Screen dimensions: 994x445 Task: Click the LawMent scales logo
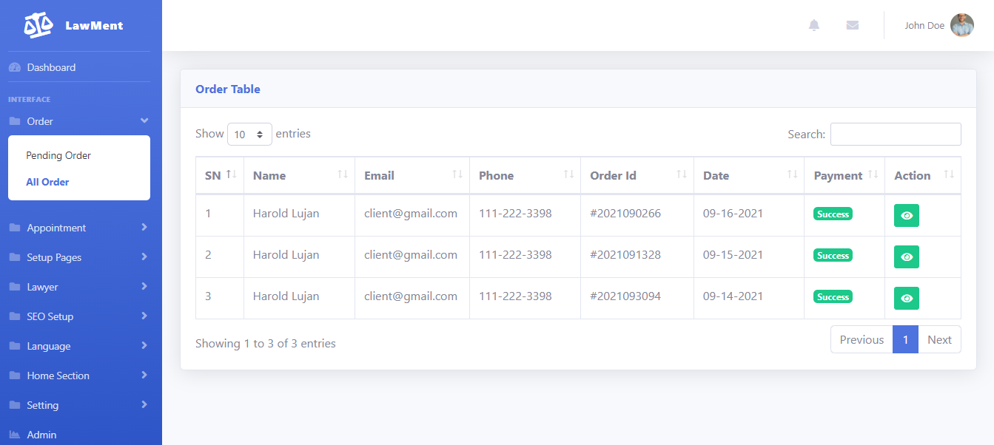pyautogui.click(x=38, y=26)
